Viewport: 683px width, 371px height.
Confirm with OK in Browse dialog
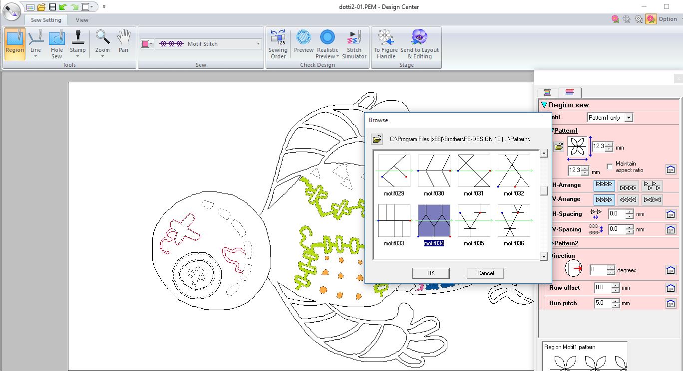click(431, 273)
